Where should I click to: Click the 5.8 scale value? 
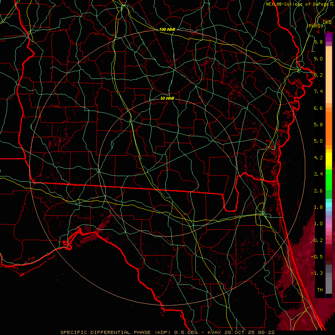point(318,125)
